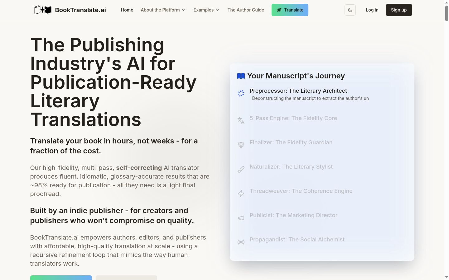
Task: Click the page's vertical scrollbar thumb
Action: pos(447,13)
